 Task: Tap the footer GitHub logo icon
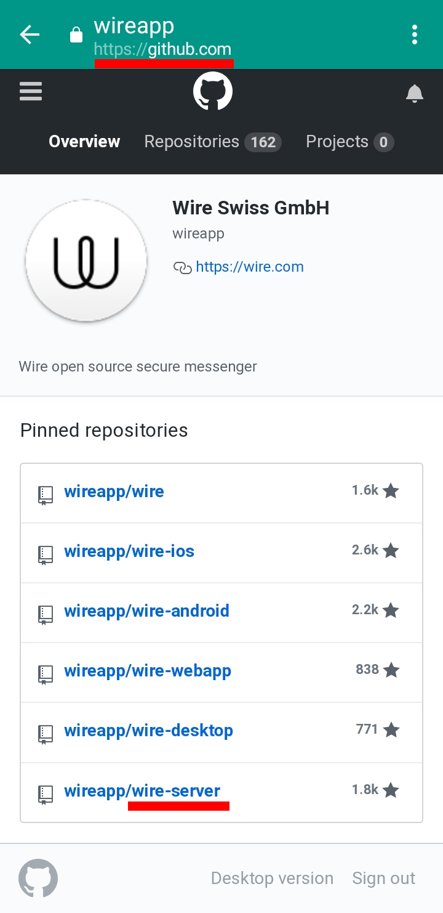pos(38,878)
